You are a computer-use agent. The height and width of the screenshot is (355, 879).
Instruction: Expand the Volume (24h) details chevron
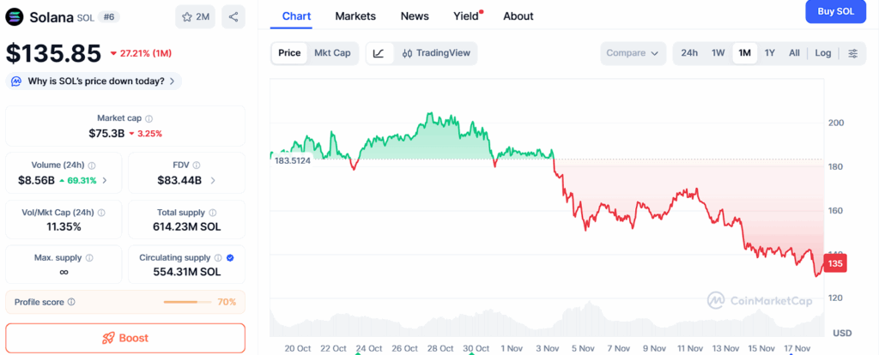click(105, 180)
